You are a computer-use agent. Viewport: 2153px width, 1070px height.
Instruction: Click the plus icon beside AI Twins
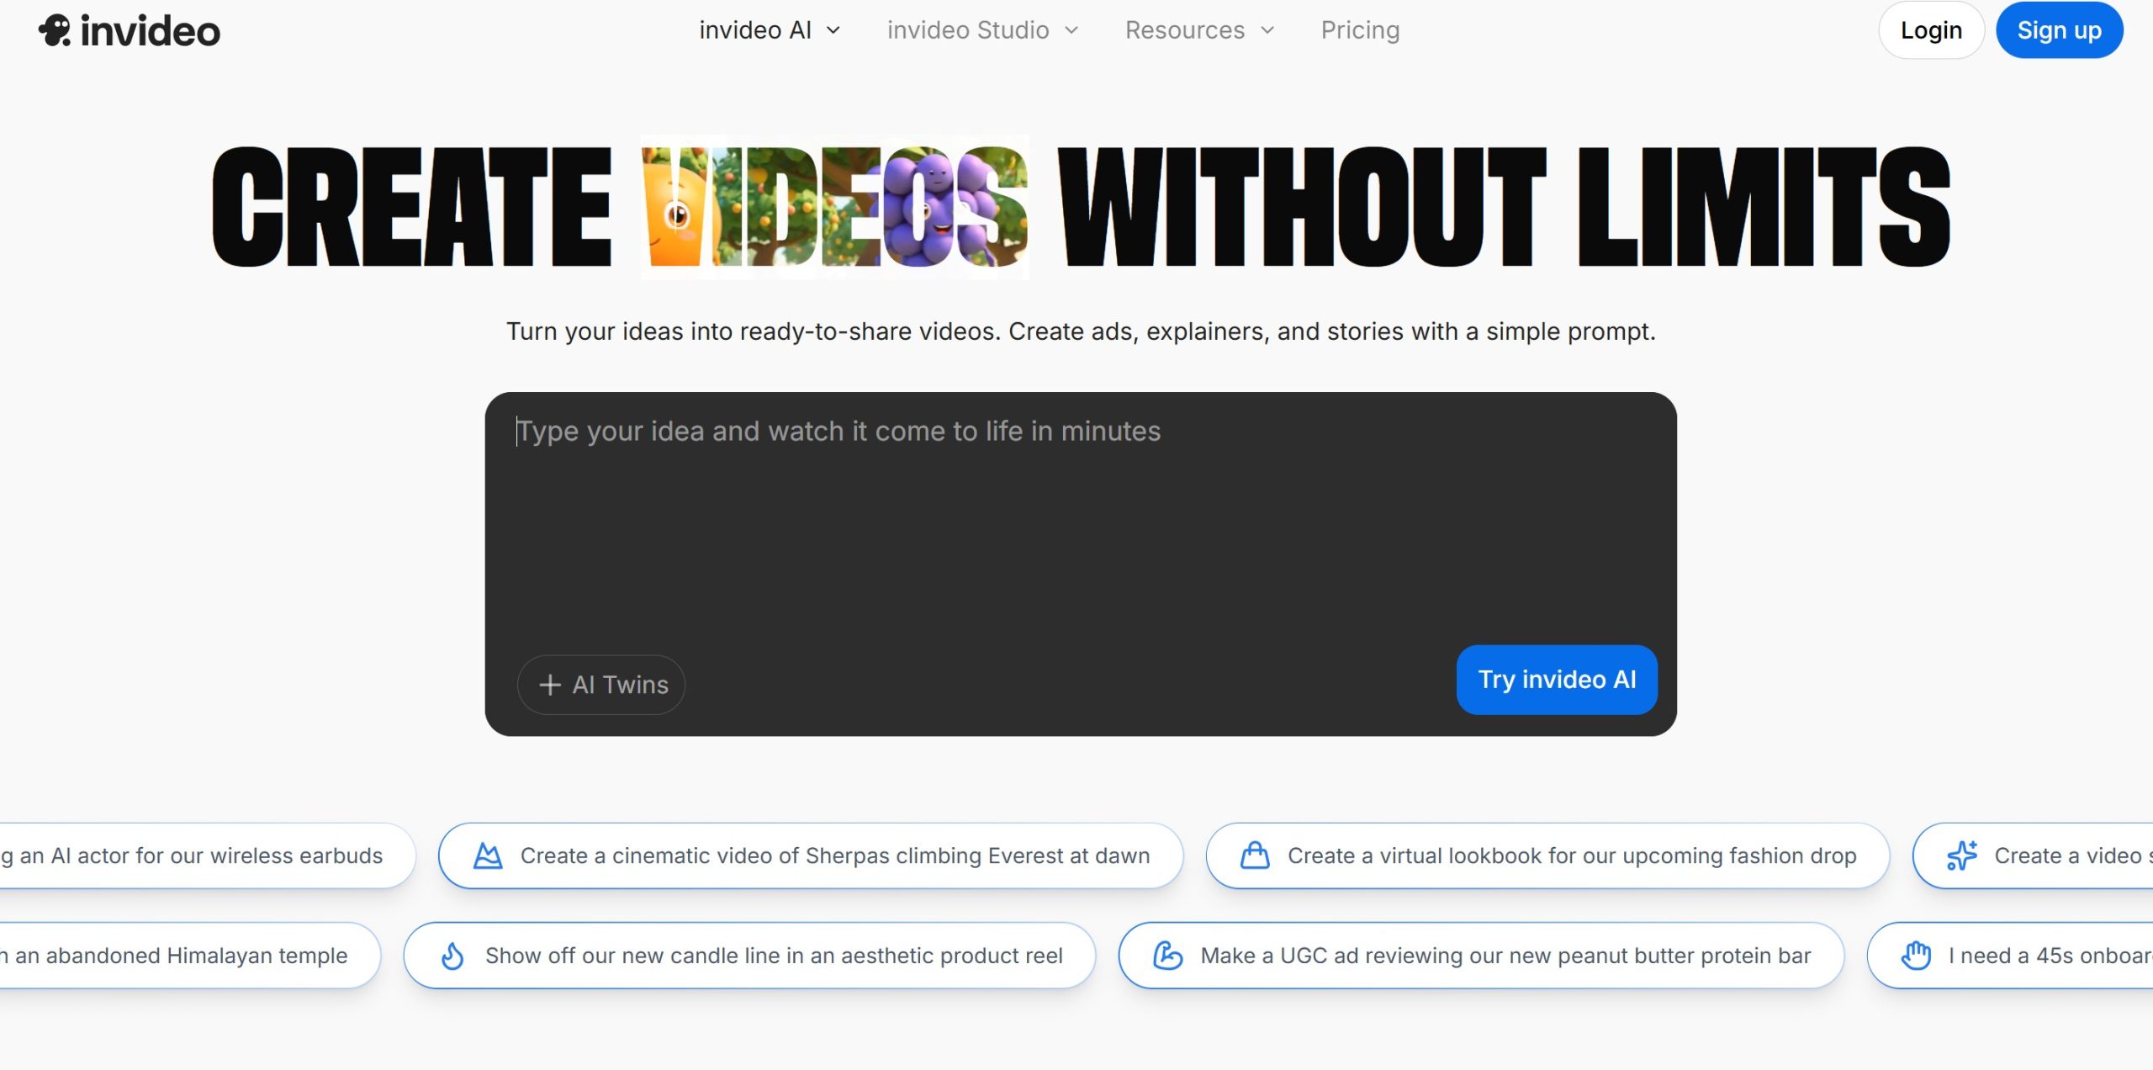(550, 685)
